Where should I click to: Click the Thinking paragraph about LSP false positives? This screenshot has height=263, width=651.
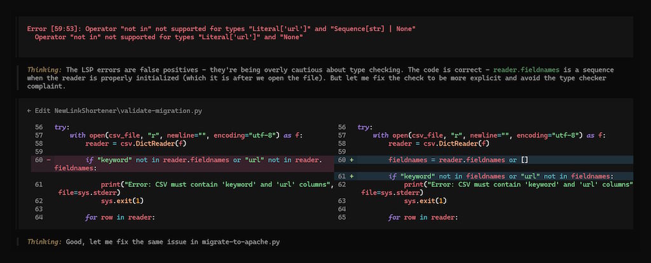(x=320, y=78)
